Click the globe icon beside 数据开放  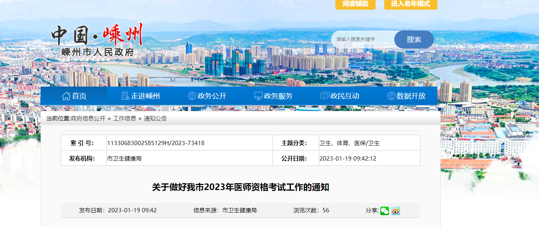(391, 96)
